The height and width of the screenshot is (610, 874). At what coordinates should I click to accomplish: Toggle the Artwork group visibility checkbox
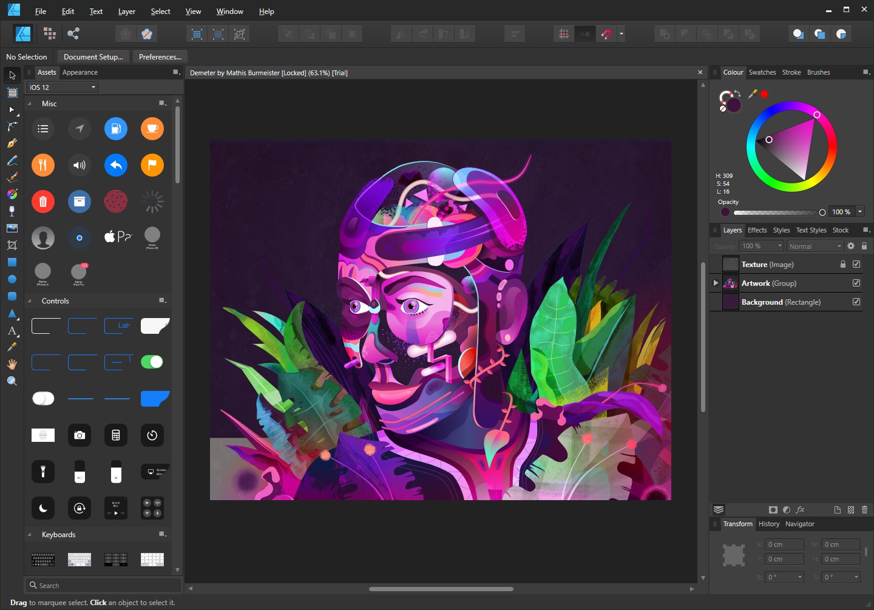coord(856,283)
